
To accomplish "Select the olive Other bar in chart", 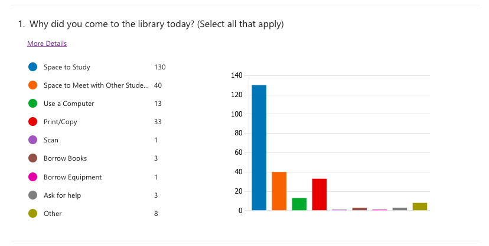I will 420,207.
